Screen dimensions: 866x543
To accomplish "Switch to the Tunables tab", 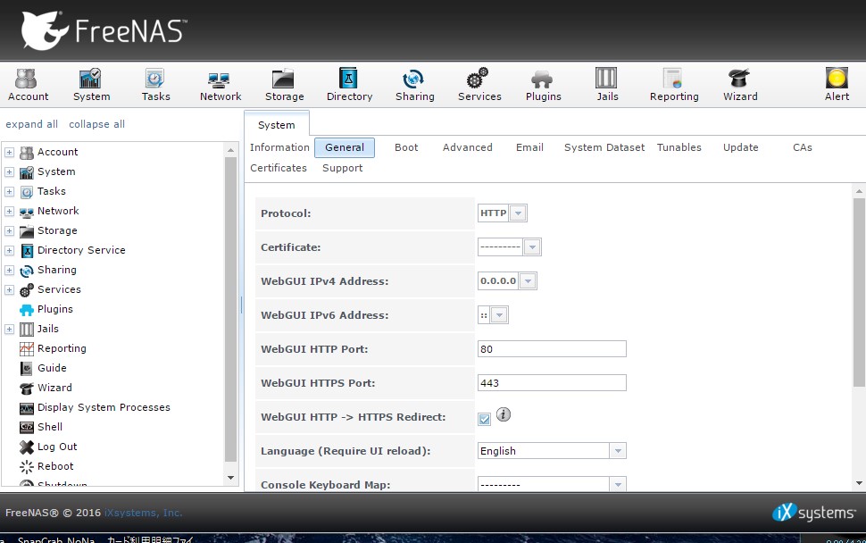I will (x=679, y=147).
